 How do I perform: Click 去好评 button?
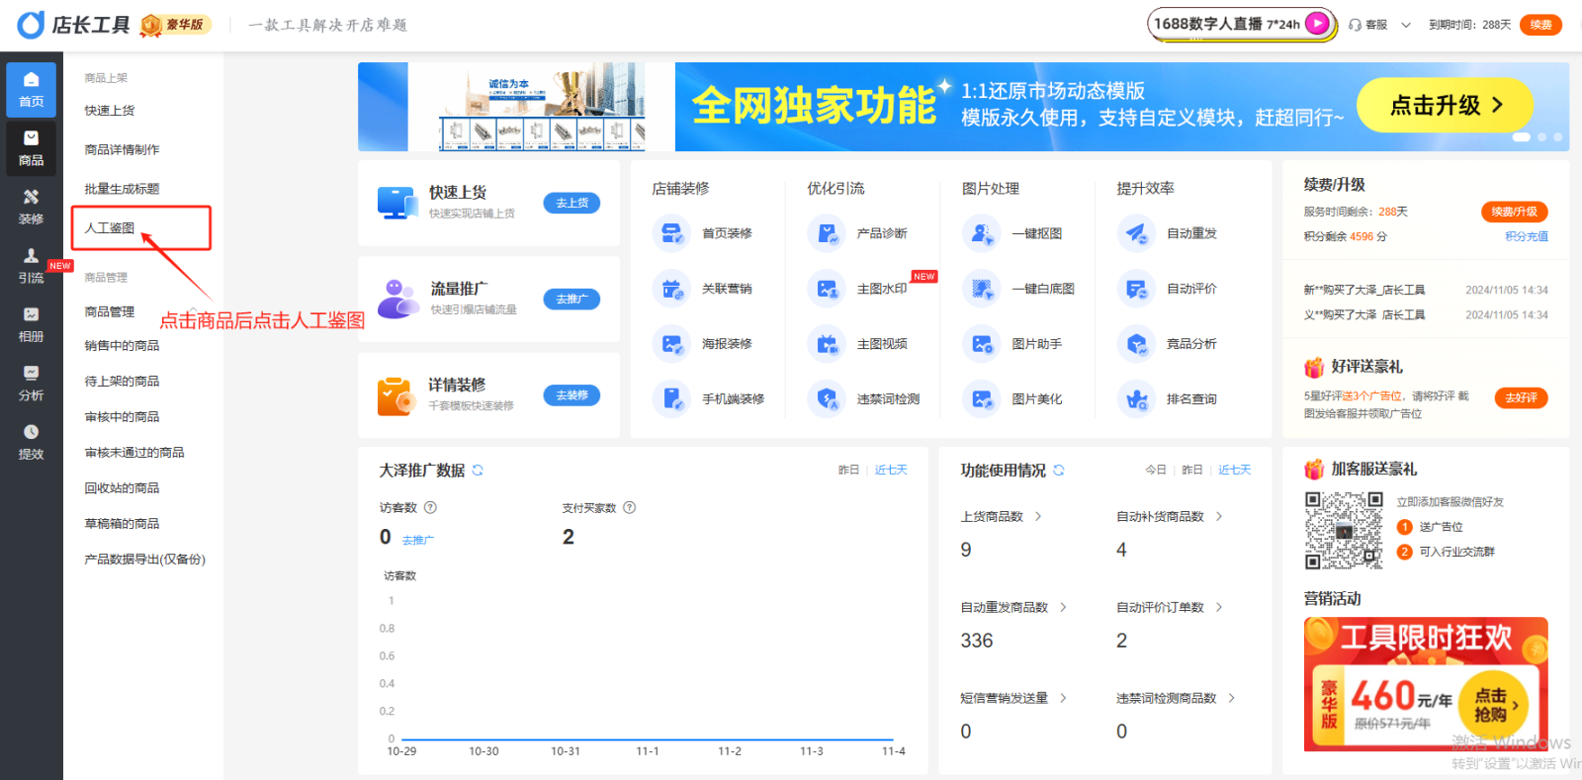point(1521,397)
